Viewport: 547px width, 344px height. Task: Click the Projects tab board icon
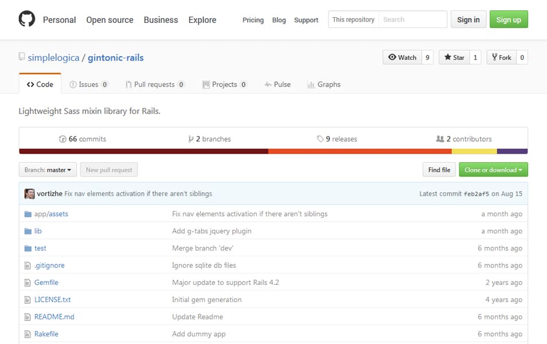pos(206,84)
